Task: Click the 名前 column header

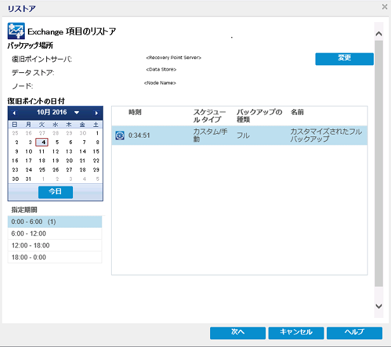Action: coord(297,112)
